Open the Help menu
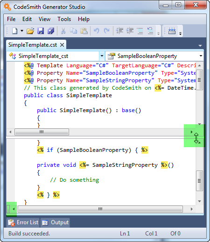The height and width of the screenshot is (242, 210). coord(84,19)
